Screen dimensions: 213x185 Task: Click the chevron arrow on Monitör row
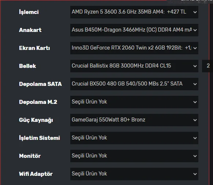tap(195, 156)
